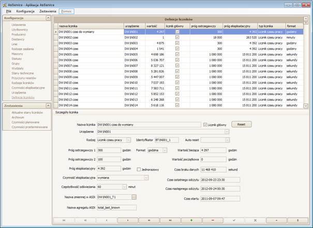The width and height of the screenshot is (313, 228).
Task: Click the Próg ostrzegawczy 2 field
Action: click(x=109, y=159)
